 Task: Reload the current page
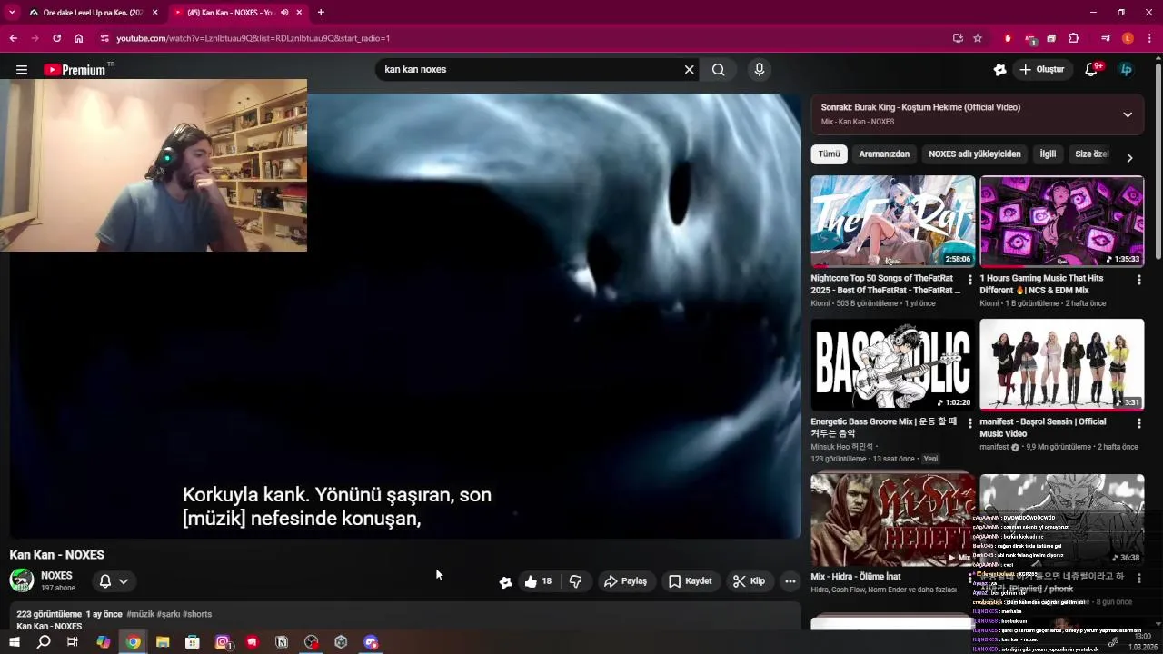coord(56,38)
